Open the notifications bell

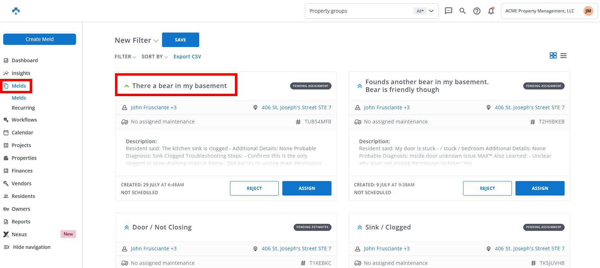click(x=491, y=11)
